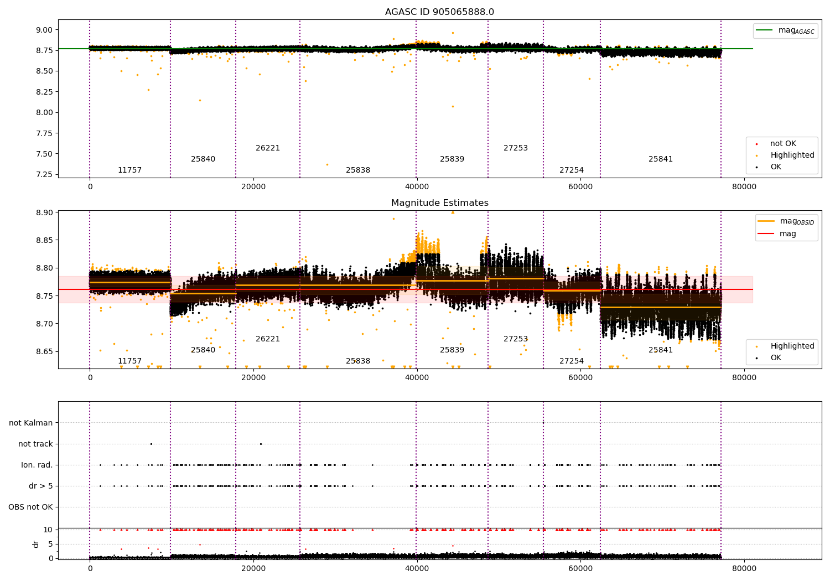The image size is (830, 581).
Task: Click the 'not track' row label
Action: click(35, 444)
